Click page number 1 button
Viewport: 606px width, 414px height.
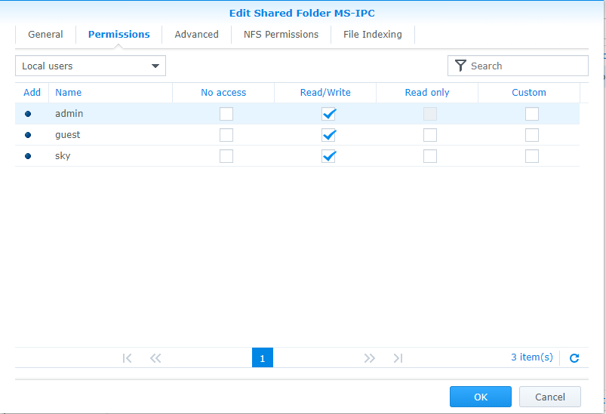pos(263,357)
